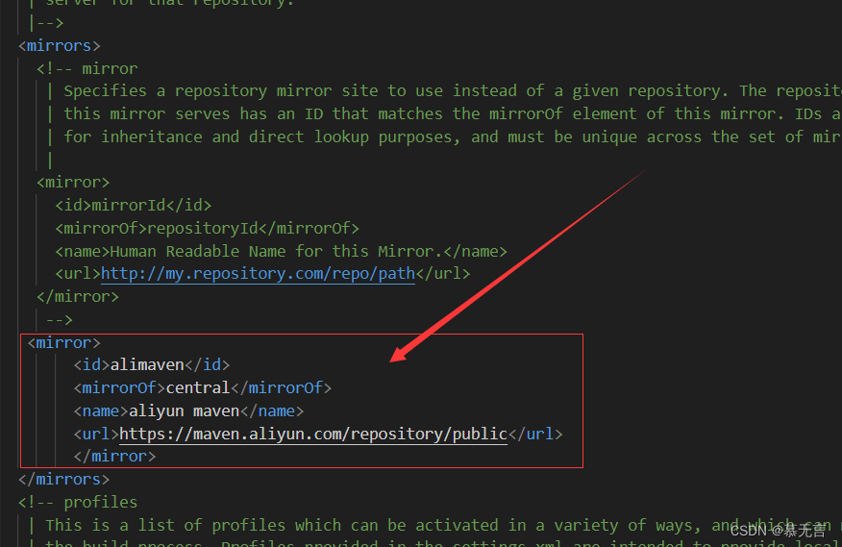842x547 pixels.
Task: Click the central mirrorOf value
Action: [198, 388]
